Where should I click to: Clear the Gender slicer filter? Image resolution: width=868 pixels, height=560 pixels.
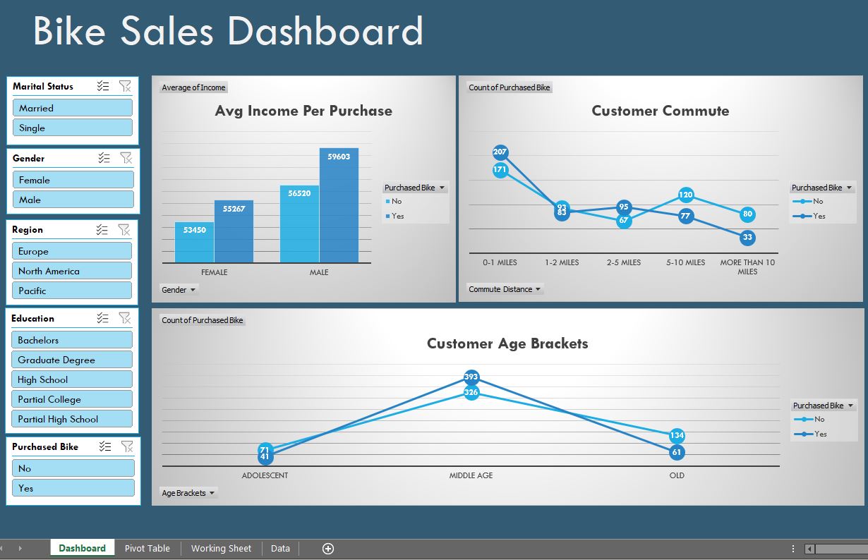pyautogui.click(x=126, y=158)
